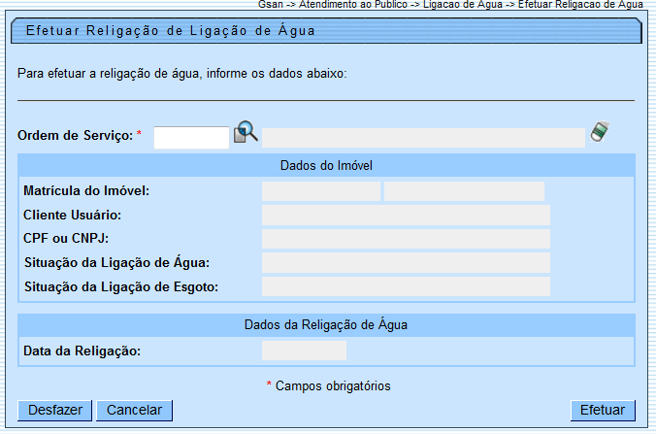The image size is (656, 434).
Task: Click the Campos obrigatórios note
Action: pyautogui.click(x=332, y=385)
